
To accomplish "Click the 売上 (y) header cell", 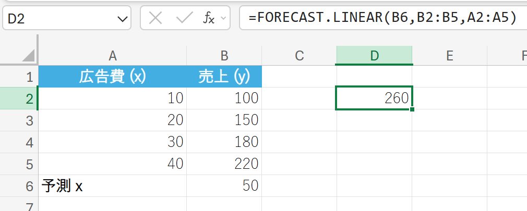I will click(224, 77).
